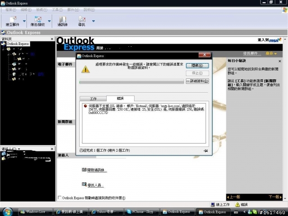This screenshot has height=216, width=288.
Task: Click the 進入到 msn link
Action: point(270,40)
